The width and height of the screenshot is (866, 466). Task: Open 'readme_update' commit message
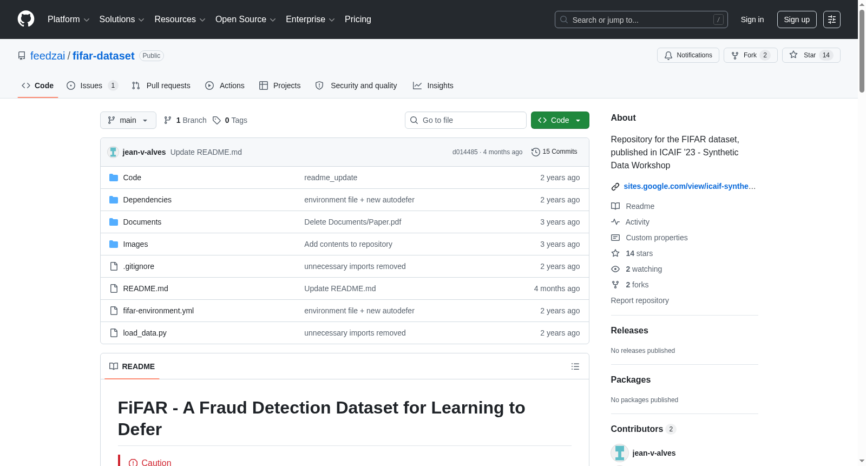coord(331,178)
